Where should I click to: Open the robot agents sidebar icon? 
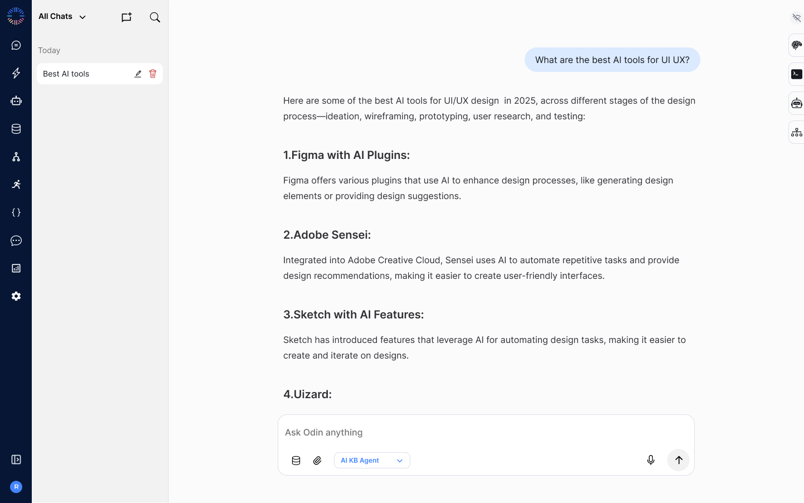point(16,101)
